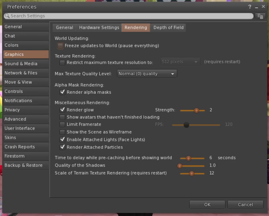Select the Graphics category
This screenshot has height=216, width=269.
26,55
